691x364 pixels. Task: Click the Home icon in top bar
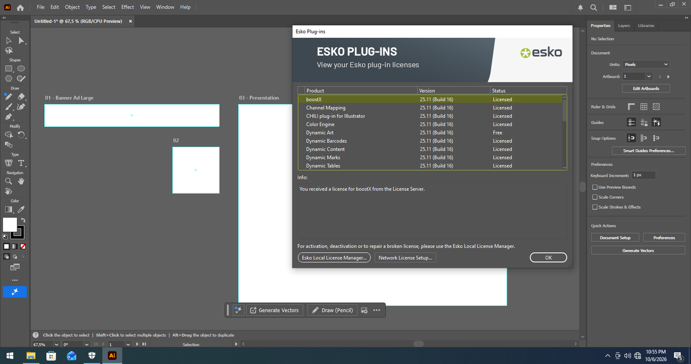tap(21, 8)
